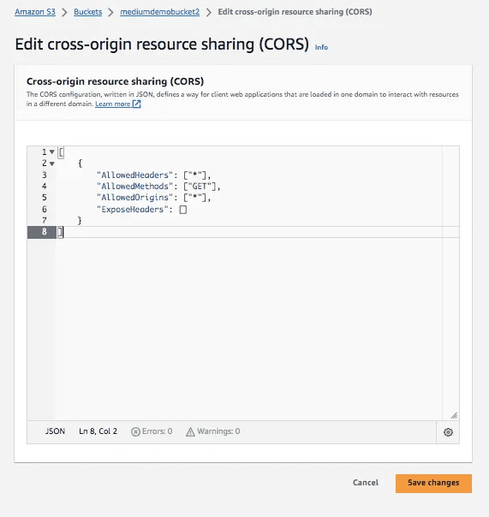
Task: Click breadcrumb chevron after Amazon S3
Action: pos(65,12)
